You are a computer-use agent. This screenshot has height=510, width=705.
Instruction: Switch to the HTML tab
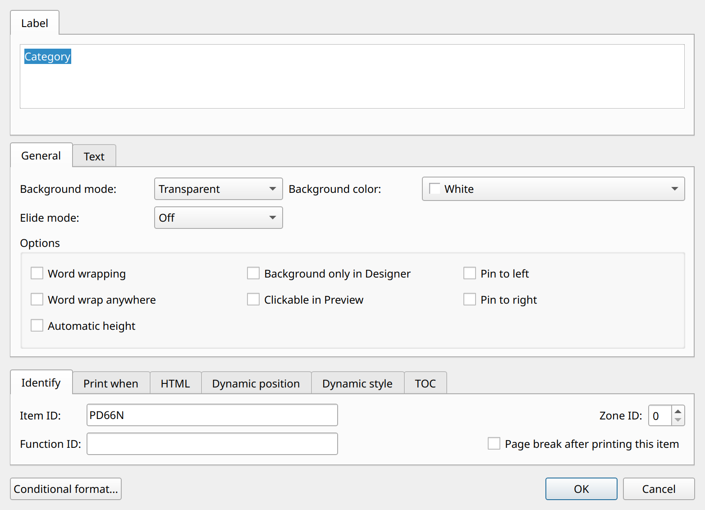(x=175, y=383)
